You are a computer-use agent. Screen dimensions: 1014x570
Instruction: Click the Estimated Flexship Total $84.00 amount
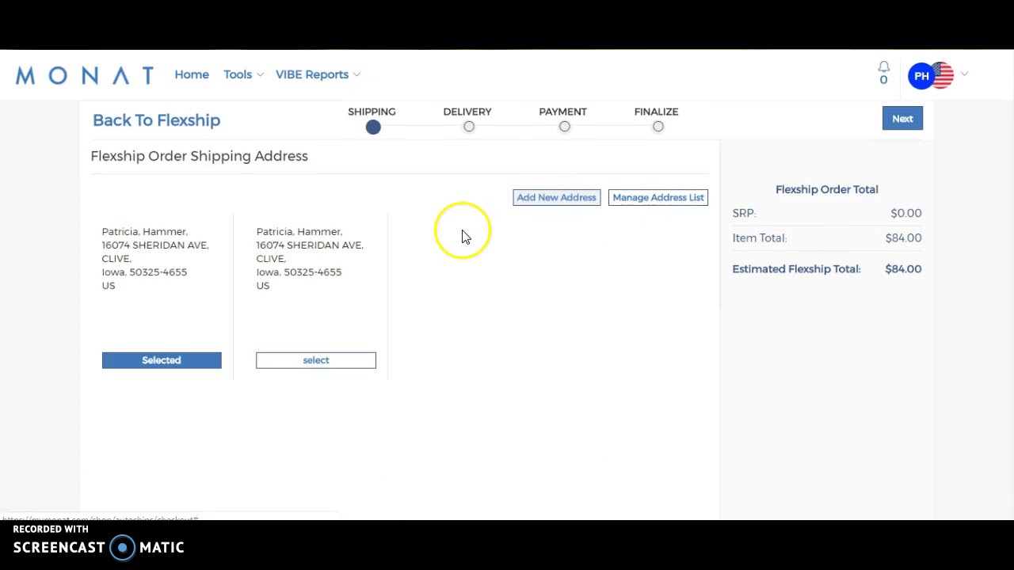tap(904, 269)
